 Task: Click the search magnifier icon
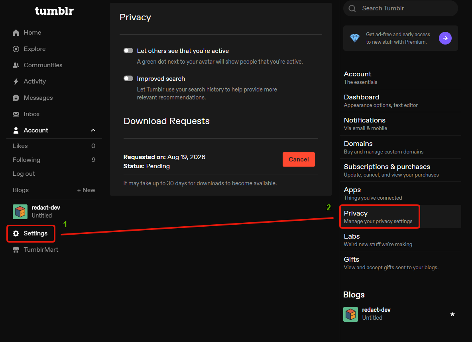tap(352, 8)
